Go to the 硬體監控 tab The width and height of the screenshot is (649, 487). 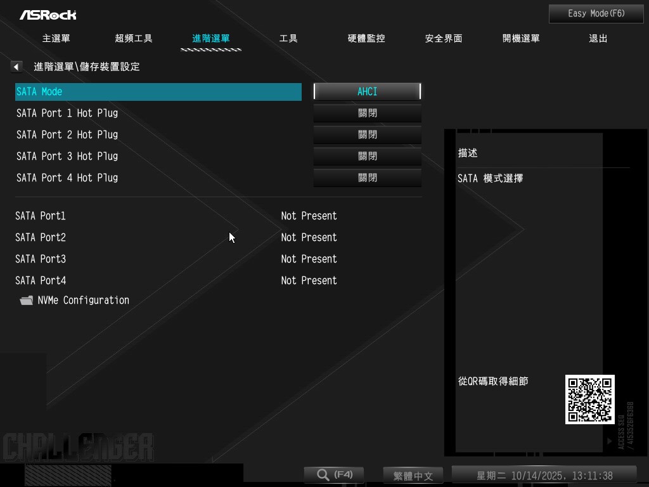click(x=366, y=39)
